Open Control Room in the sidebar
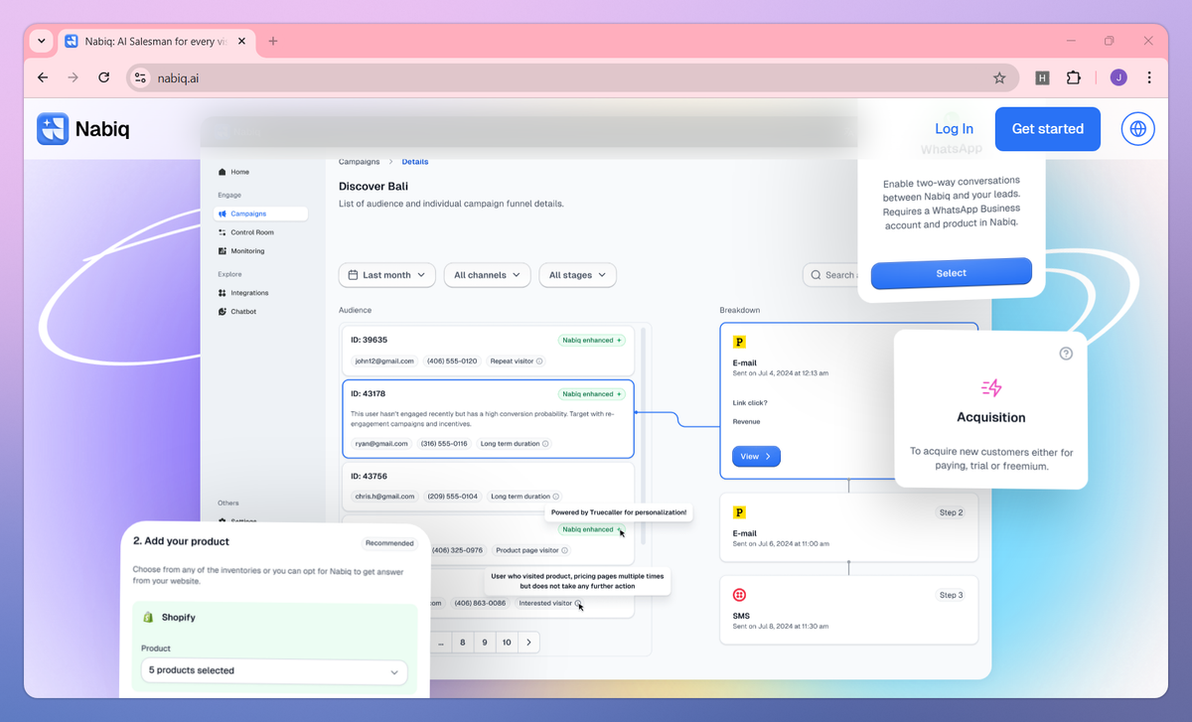The height and width of the screenshot is (722, 1192). coord(246,232)
